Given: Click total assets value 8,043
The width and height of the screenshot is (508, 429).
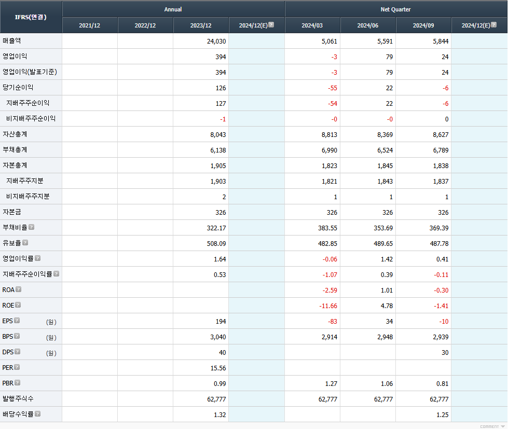Looking at the screenshot, I should [218, 135].
